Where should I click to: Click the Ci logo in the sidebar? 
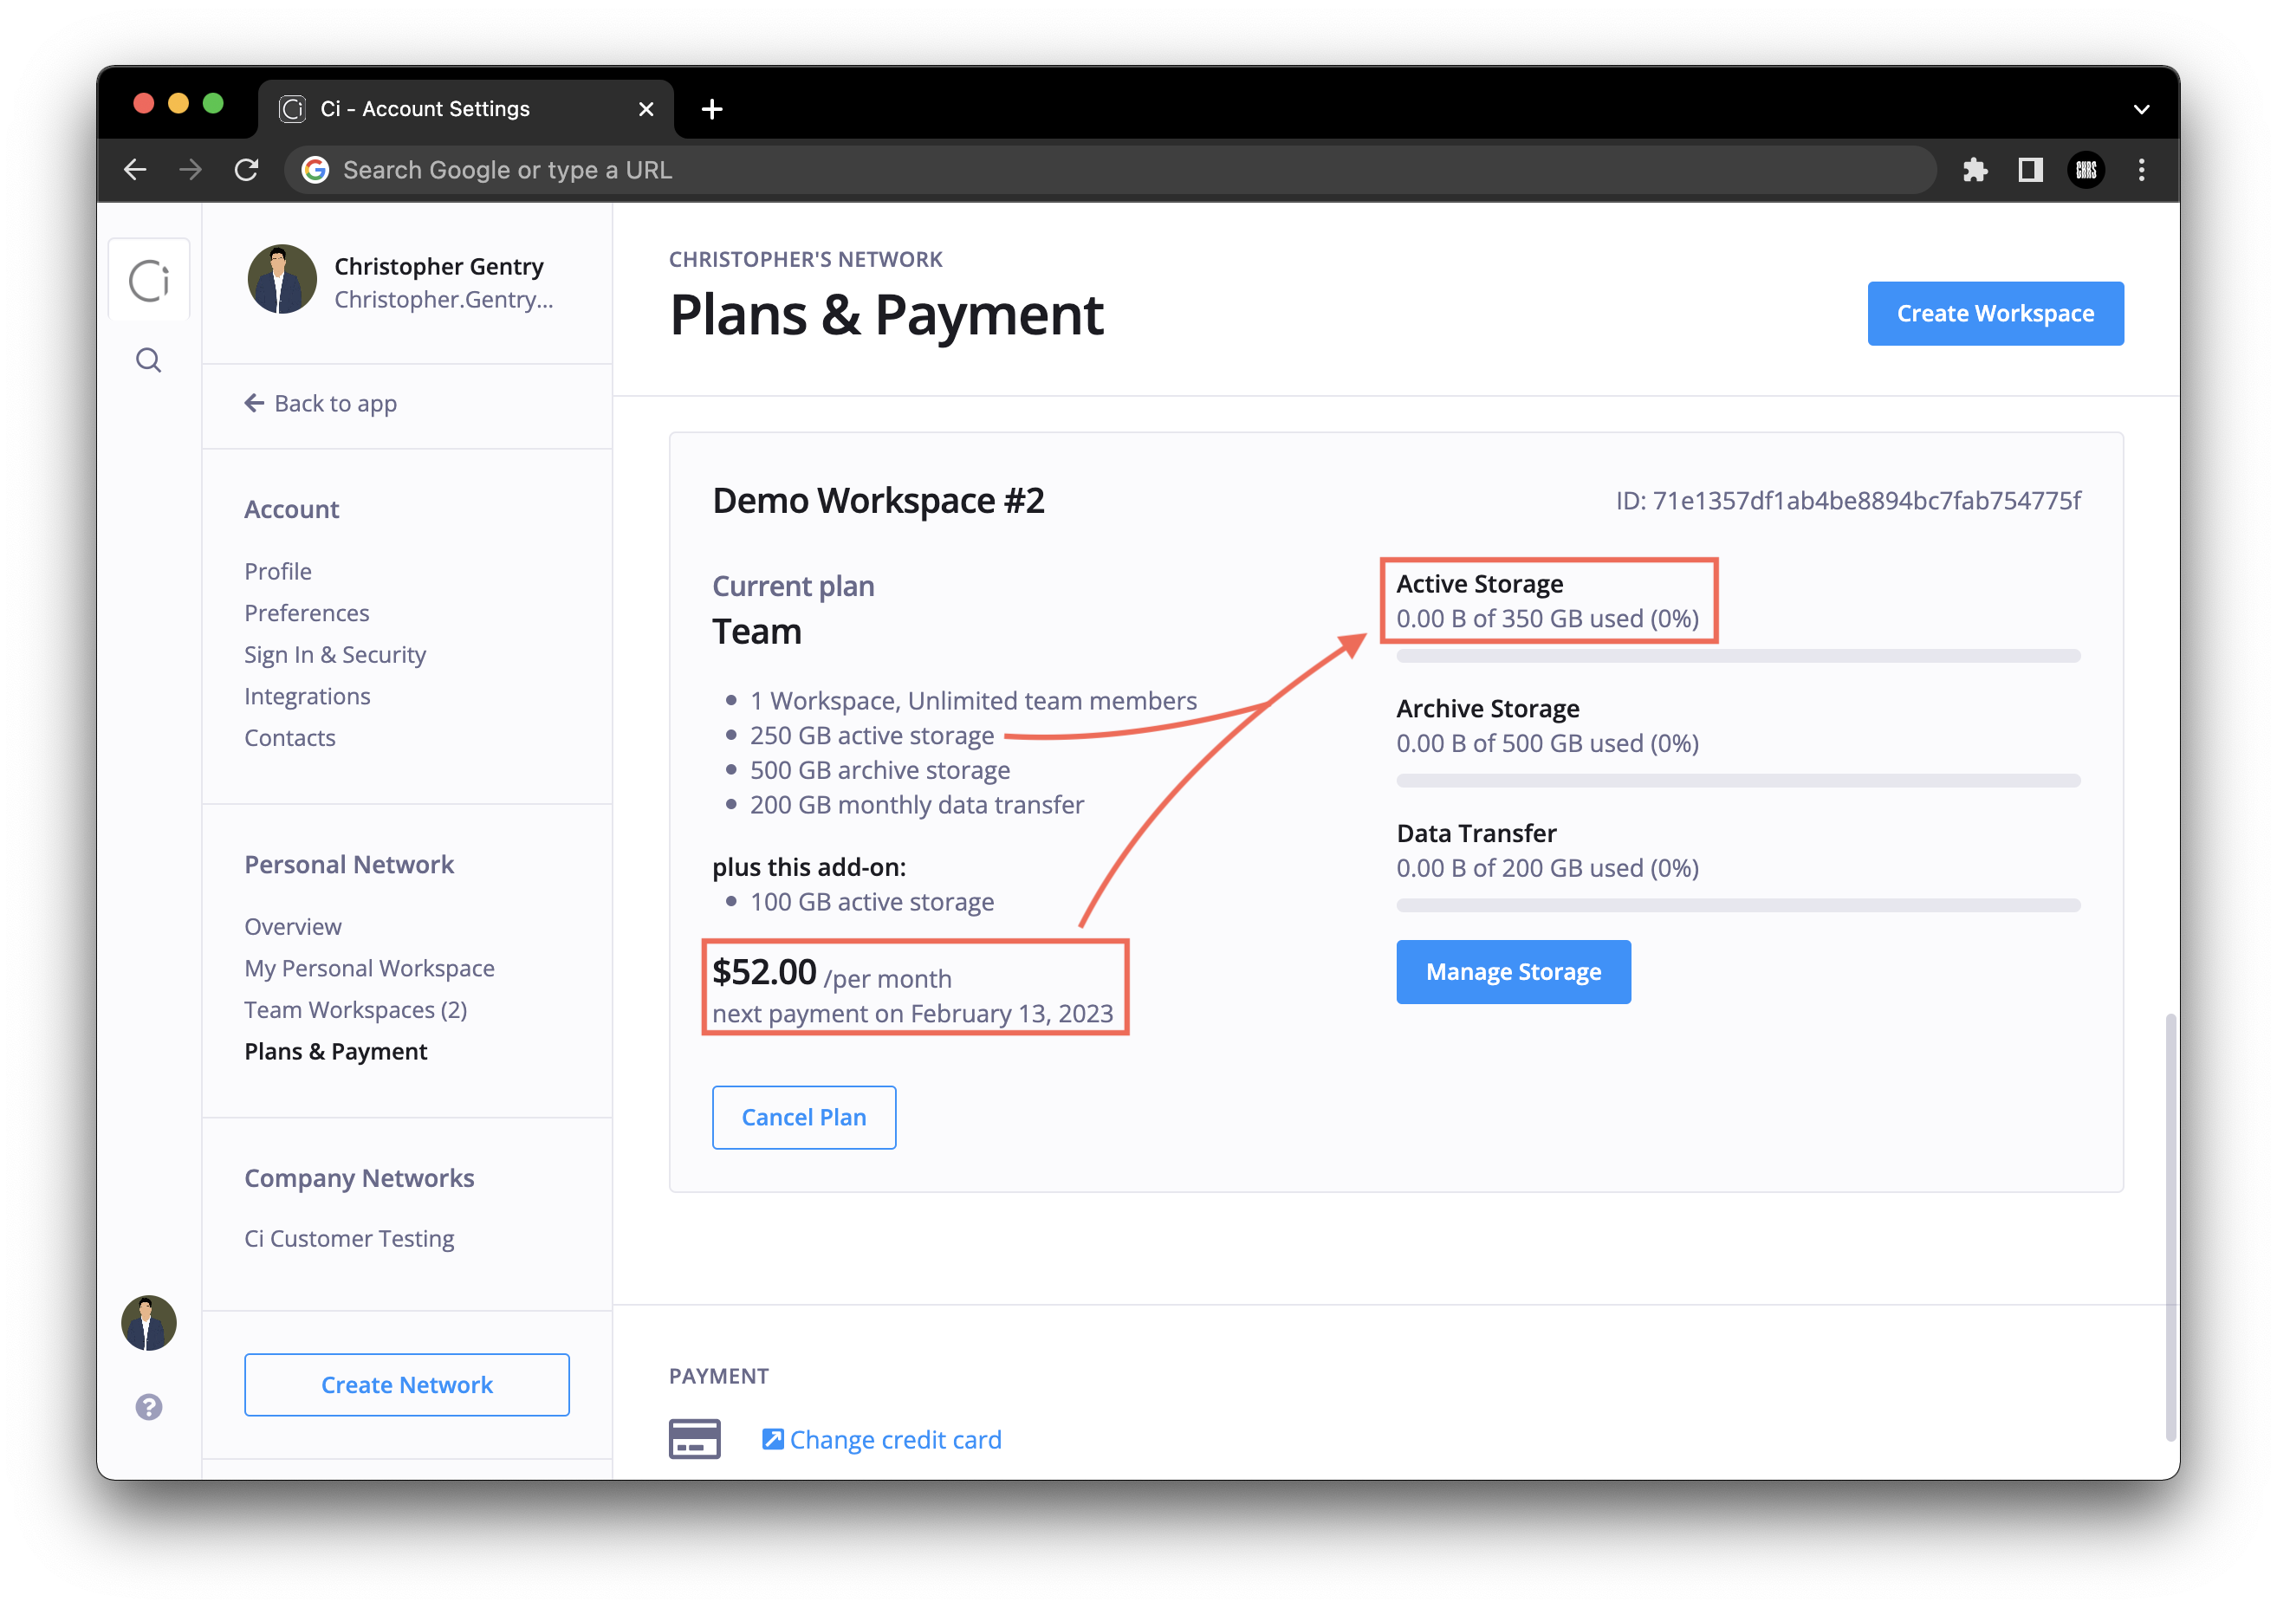tap(148, 279)
